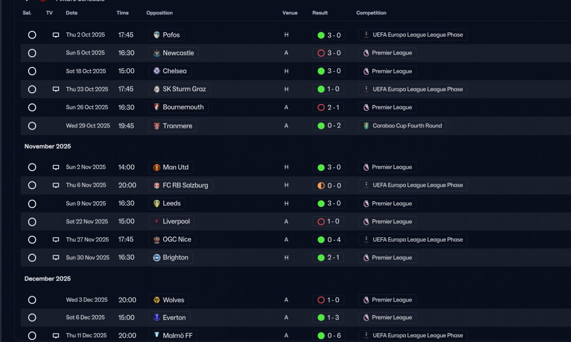
Task: Click the Newcastle club badge
Action: coord(157,53)
